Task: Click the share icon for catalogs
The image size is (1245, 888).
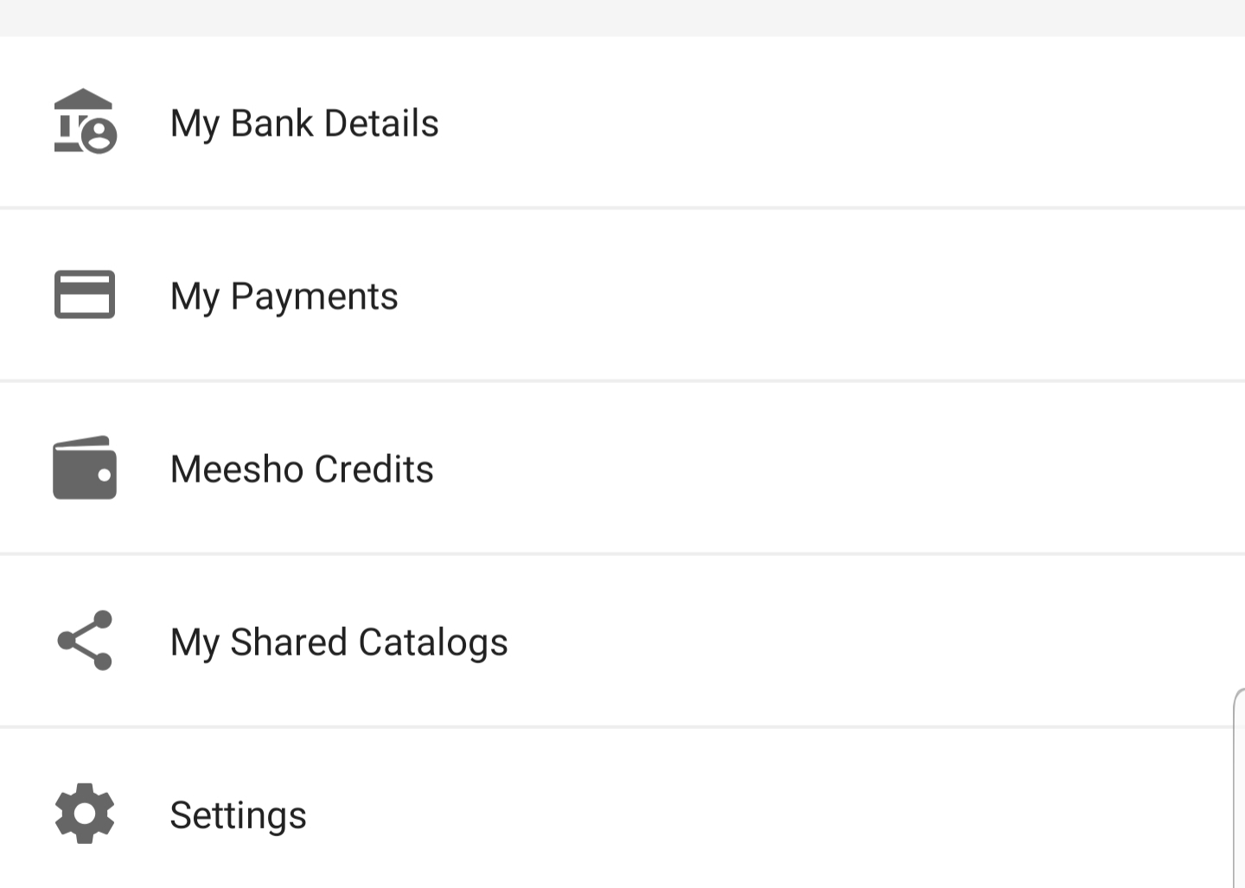Action: point(85,641)
